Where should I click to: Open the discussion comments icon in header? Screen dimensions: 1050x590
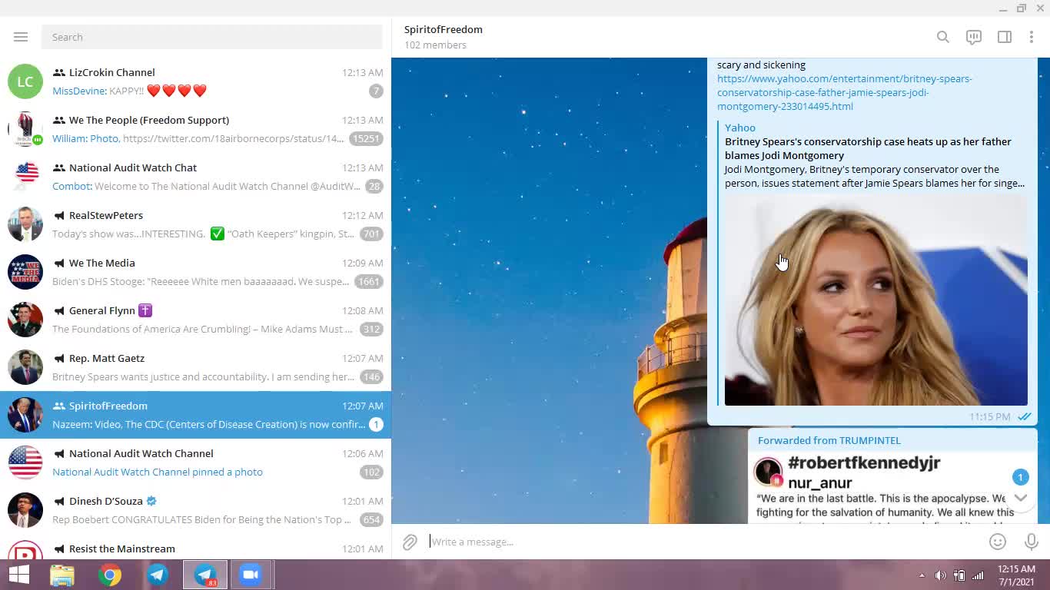pos(974,37)
